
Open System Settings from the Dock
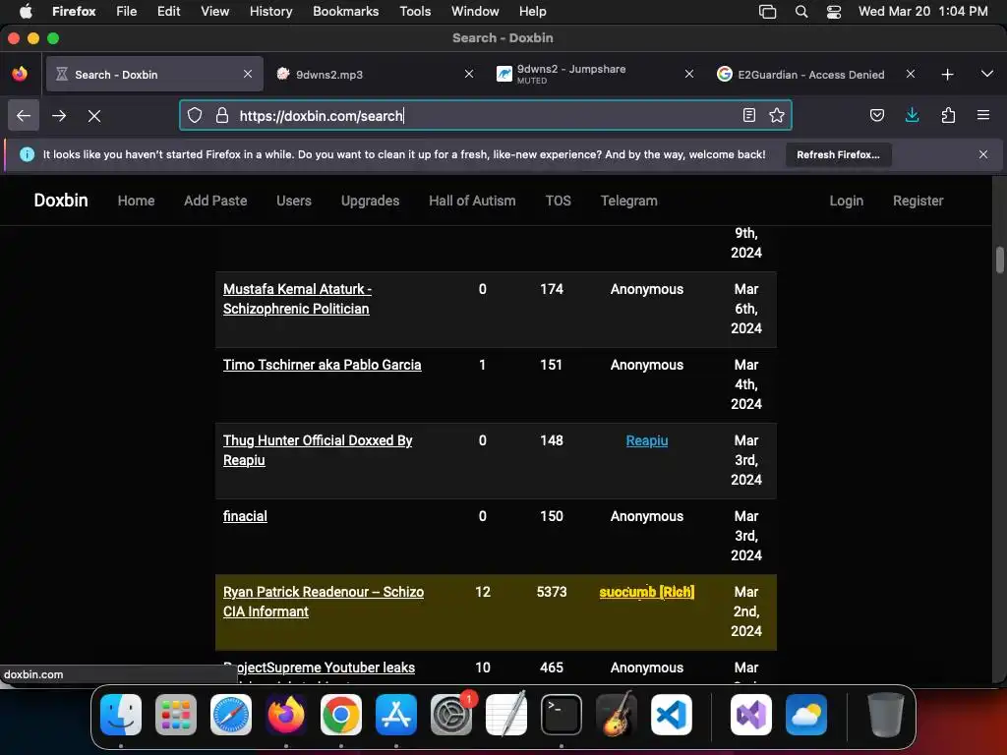(x=450, y=715)
